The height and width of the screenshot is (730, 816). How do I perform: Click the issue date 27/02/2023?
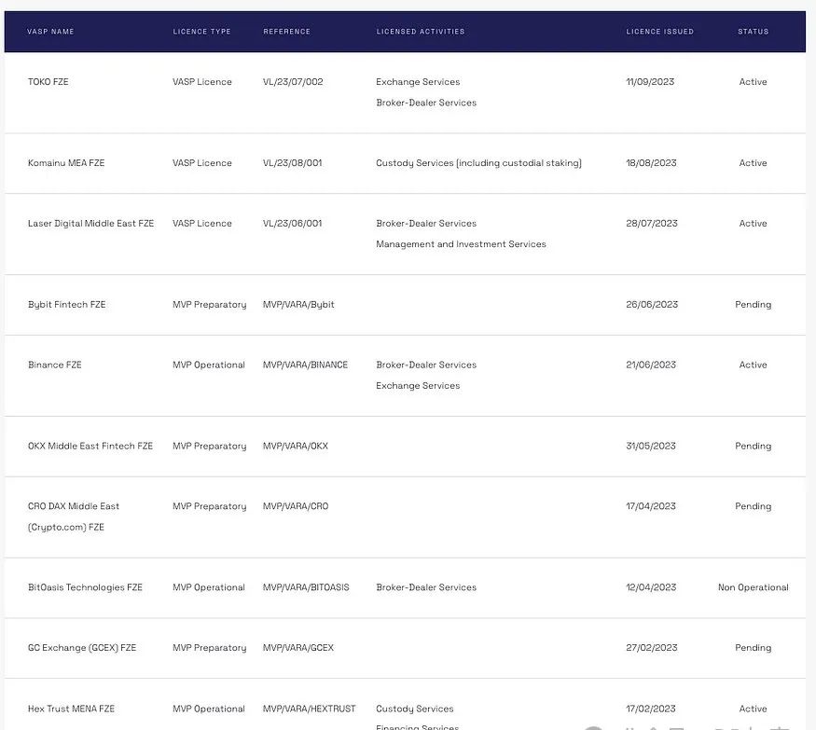click(652, 648)
